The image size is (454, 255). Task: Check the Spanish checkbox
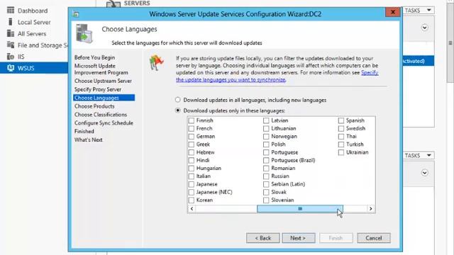click(341, 120)
